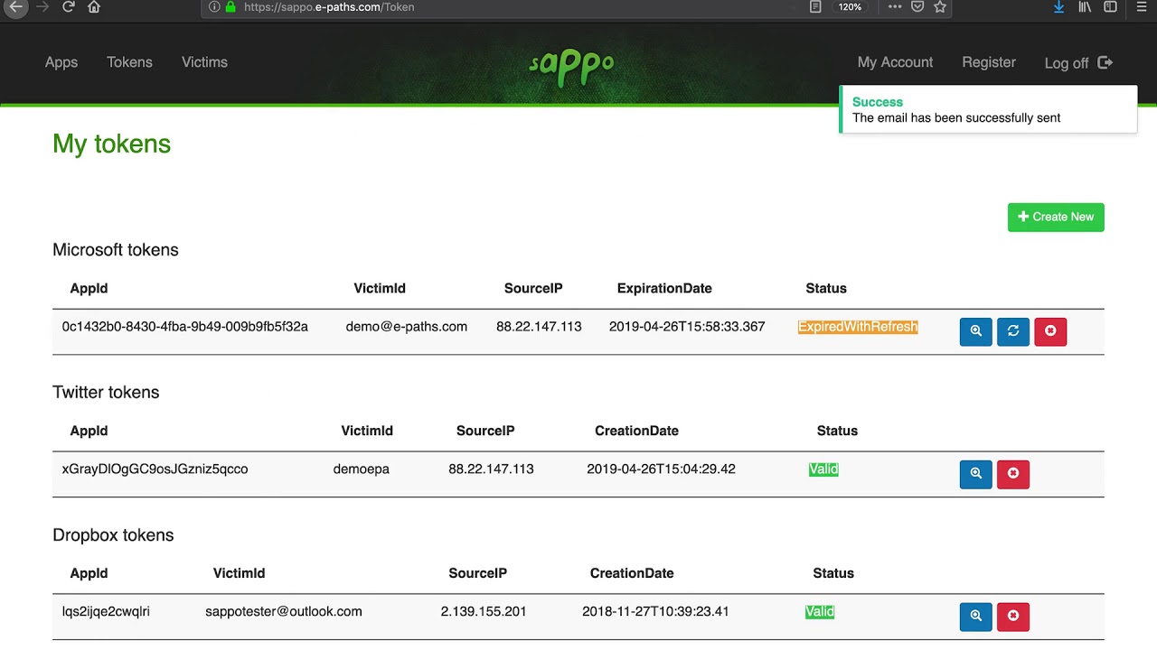The image size is (1157, 650).
Task: Open the Register link
Action: 989,62
